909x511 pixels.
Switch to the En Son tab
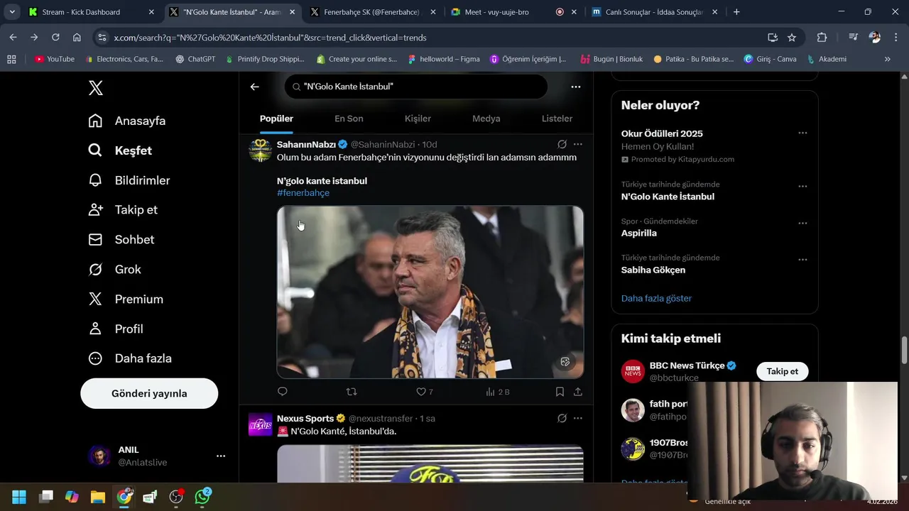(x=349, y=119)
